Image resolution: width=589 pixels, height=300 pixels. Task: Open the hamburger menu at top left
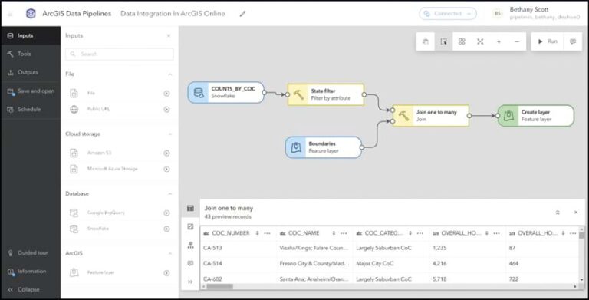[10, 14]
